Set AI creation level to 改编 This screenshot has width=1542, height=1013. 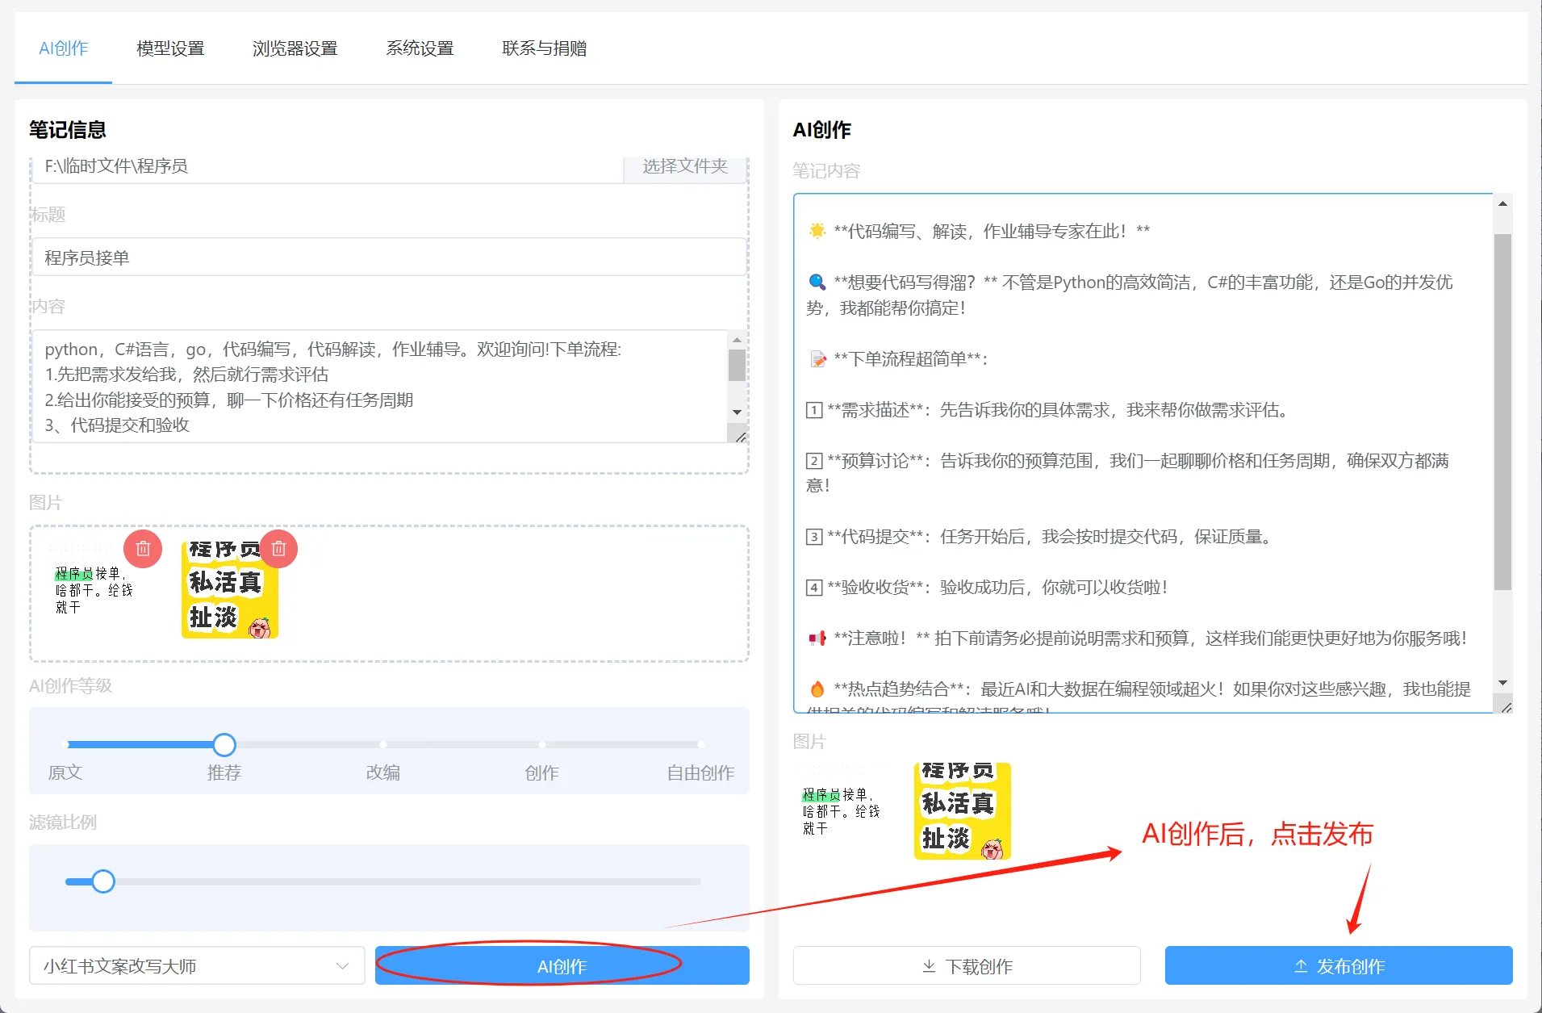(x=383, y=744)
